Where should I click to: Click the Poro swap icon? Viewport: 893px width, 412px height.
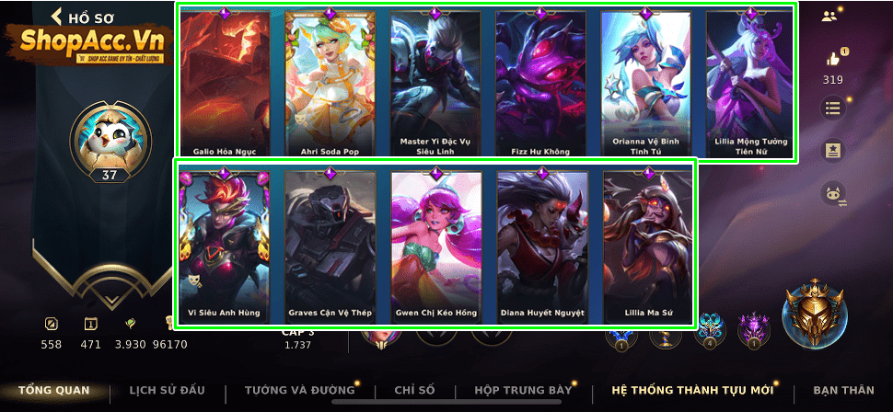[832, 194]
